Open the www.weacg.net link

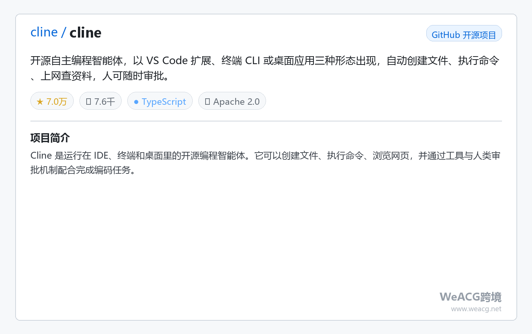[476, 309]
